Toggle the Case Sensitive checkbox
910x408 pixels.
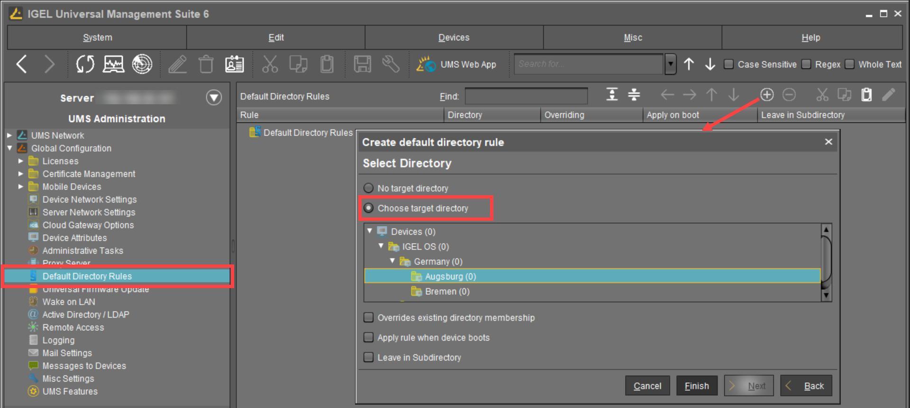729,64
